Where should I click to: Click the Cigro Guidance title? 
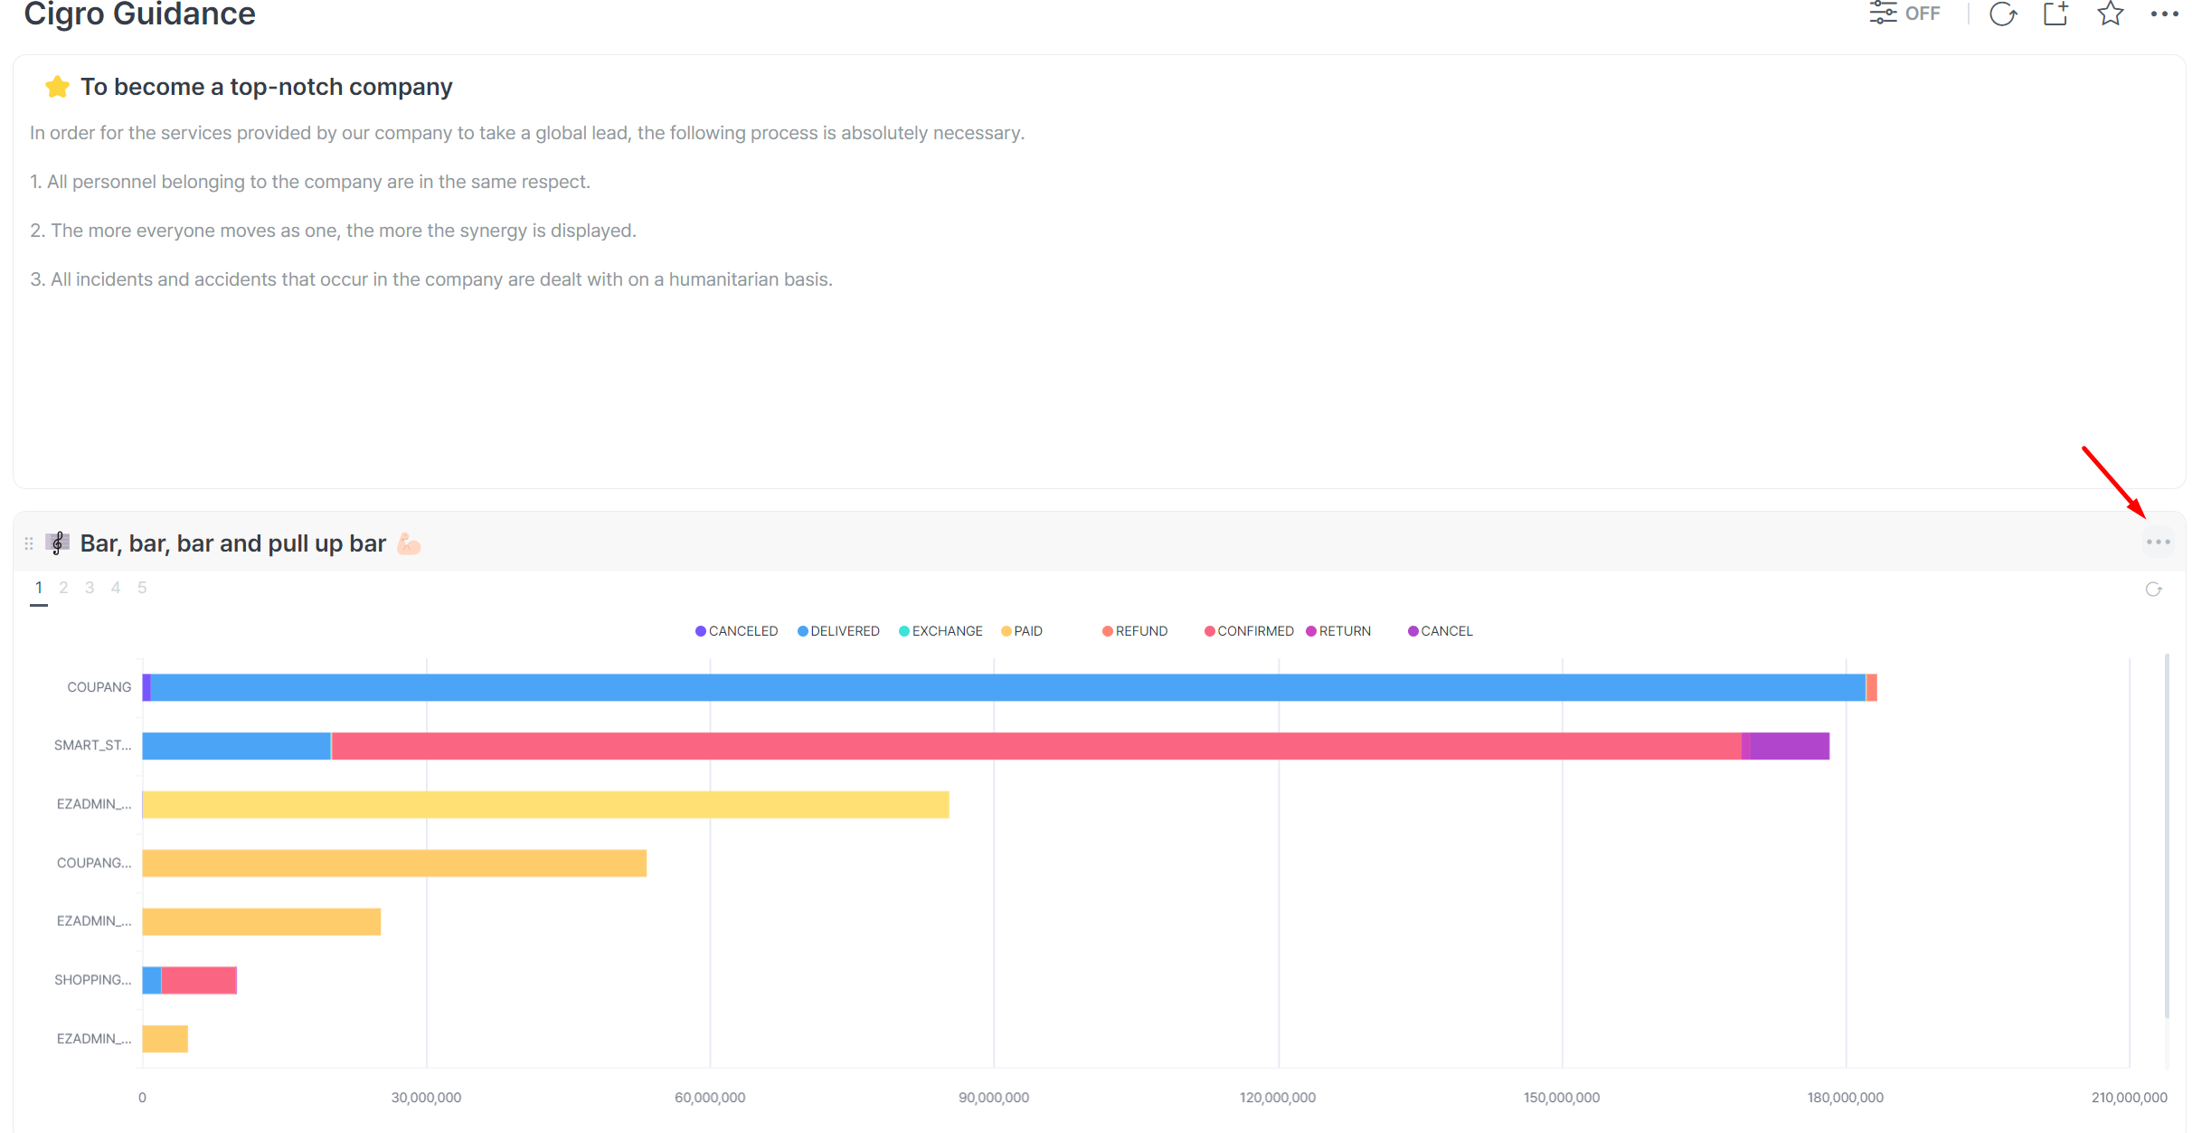pos(140,14)
